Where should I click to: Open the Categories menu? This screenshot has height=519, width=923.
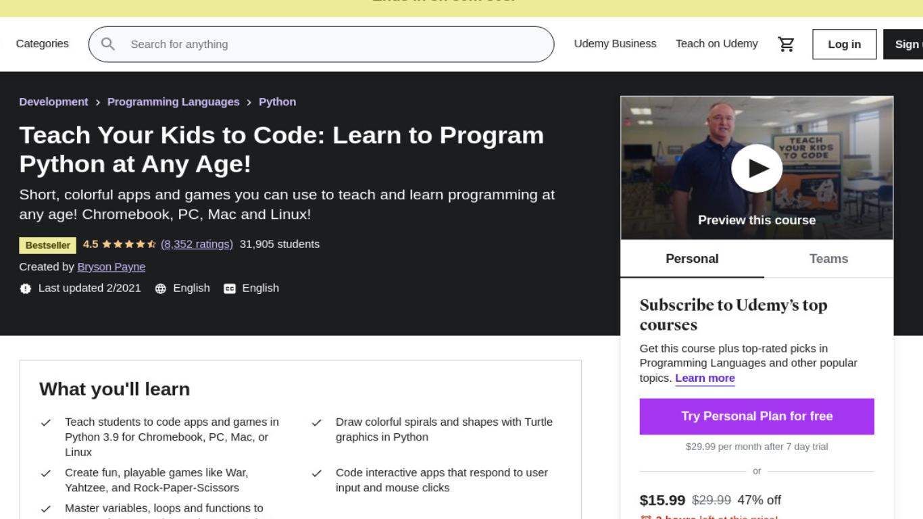43,44
